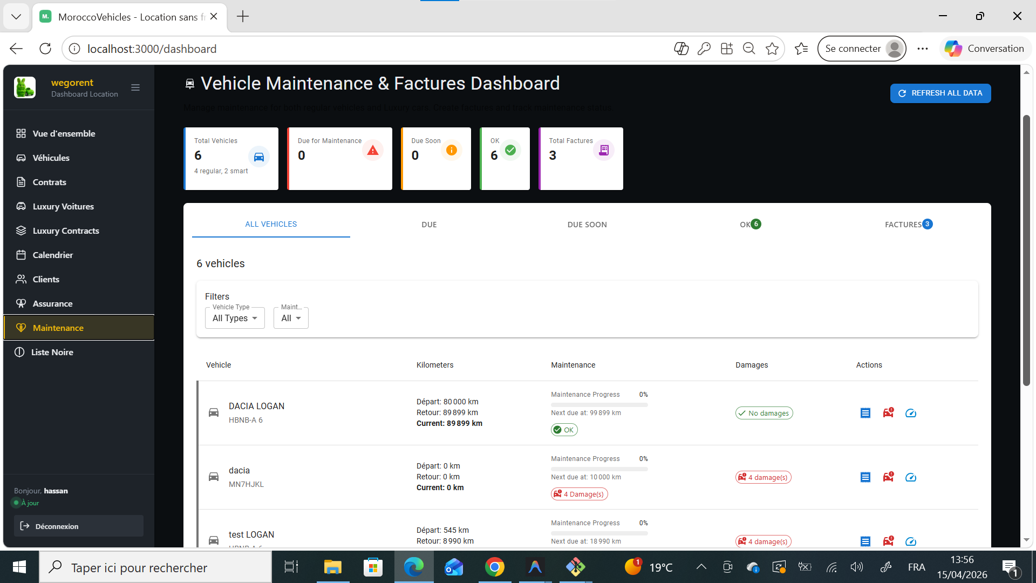The height and width of the screenshot is (583, 1036).
Task: Go to Calendrier in the sidebar
Action: [53, 255]
